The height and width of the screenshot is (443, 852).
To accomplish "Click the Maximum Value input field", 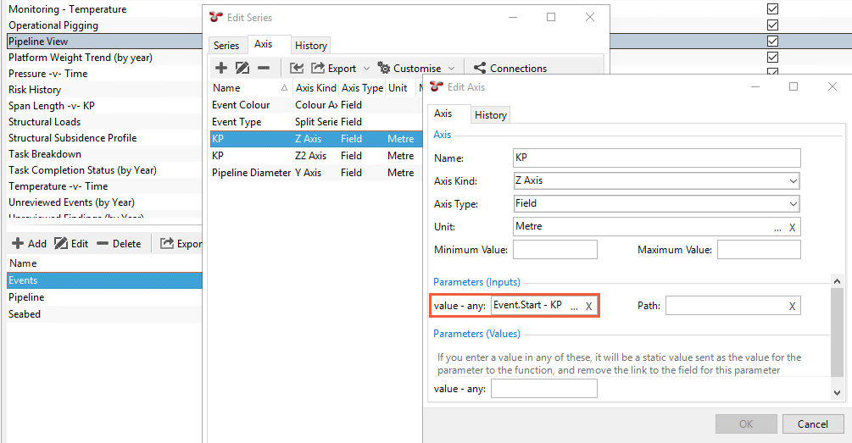I will 759,250.
